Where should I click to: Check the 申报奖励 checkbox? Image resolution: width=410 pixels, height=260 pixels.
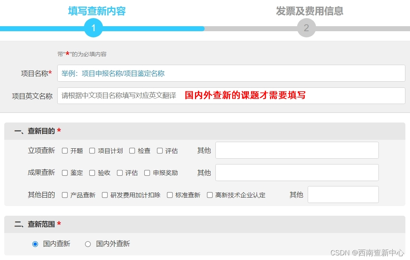click(x=147, y=173)
